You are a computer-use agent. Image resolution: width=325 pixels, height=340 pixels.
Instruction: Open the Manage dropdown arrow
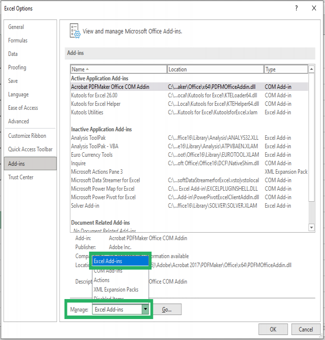(145, 310)
